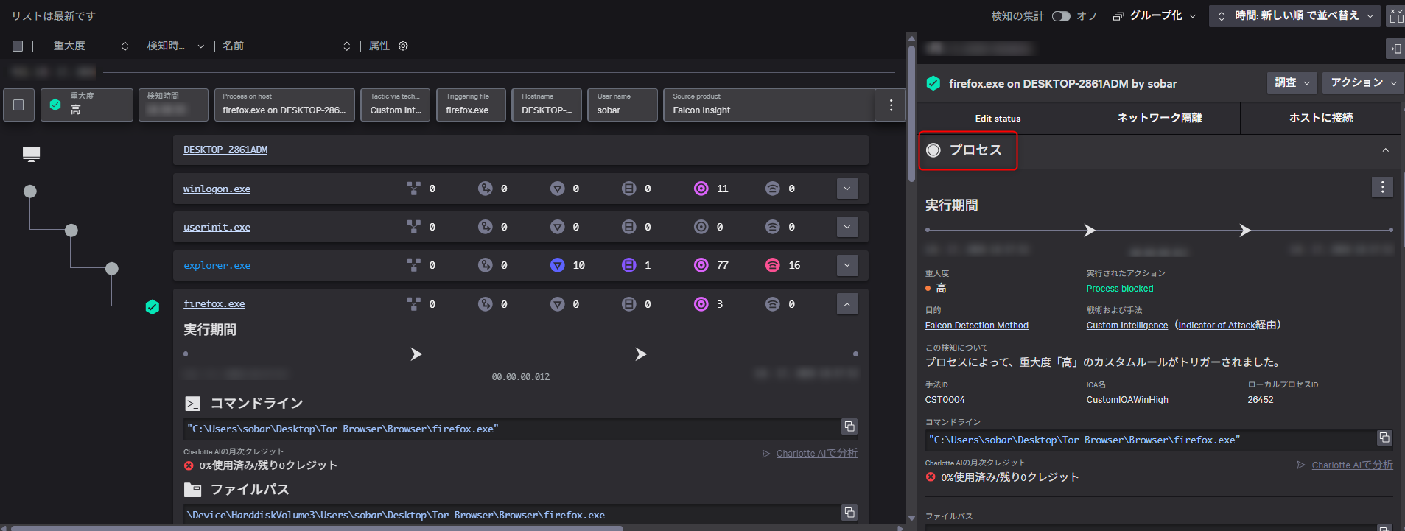Switch to the ネットワーク隔離 tab
This screenshot has height=531, width=1405.
pyautogui.click(x=1160, y=118)
